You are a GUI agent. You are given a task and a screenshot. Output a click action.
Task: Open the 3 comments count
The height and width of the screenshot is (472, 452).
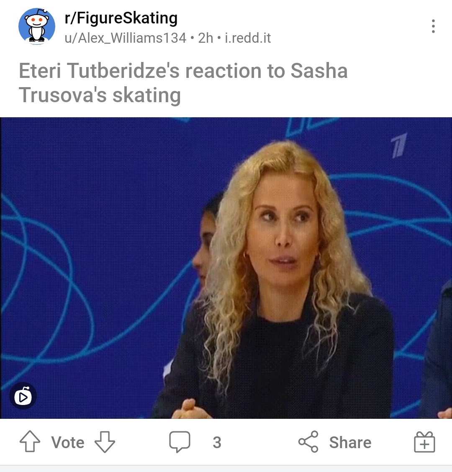point(217,443)
